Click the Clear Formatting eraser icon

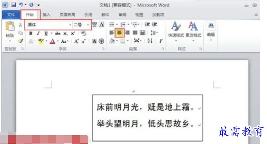pos(83,33)
